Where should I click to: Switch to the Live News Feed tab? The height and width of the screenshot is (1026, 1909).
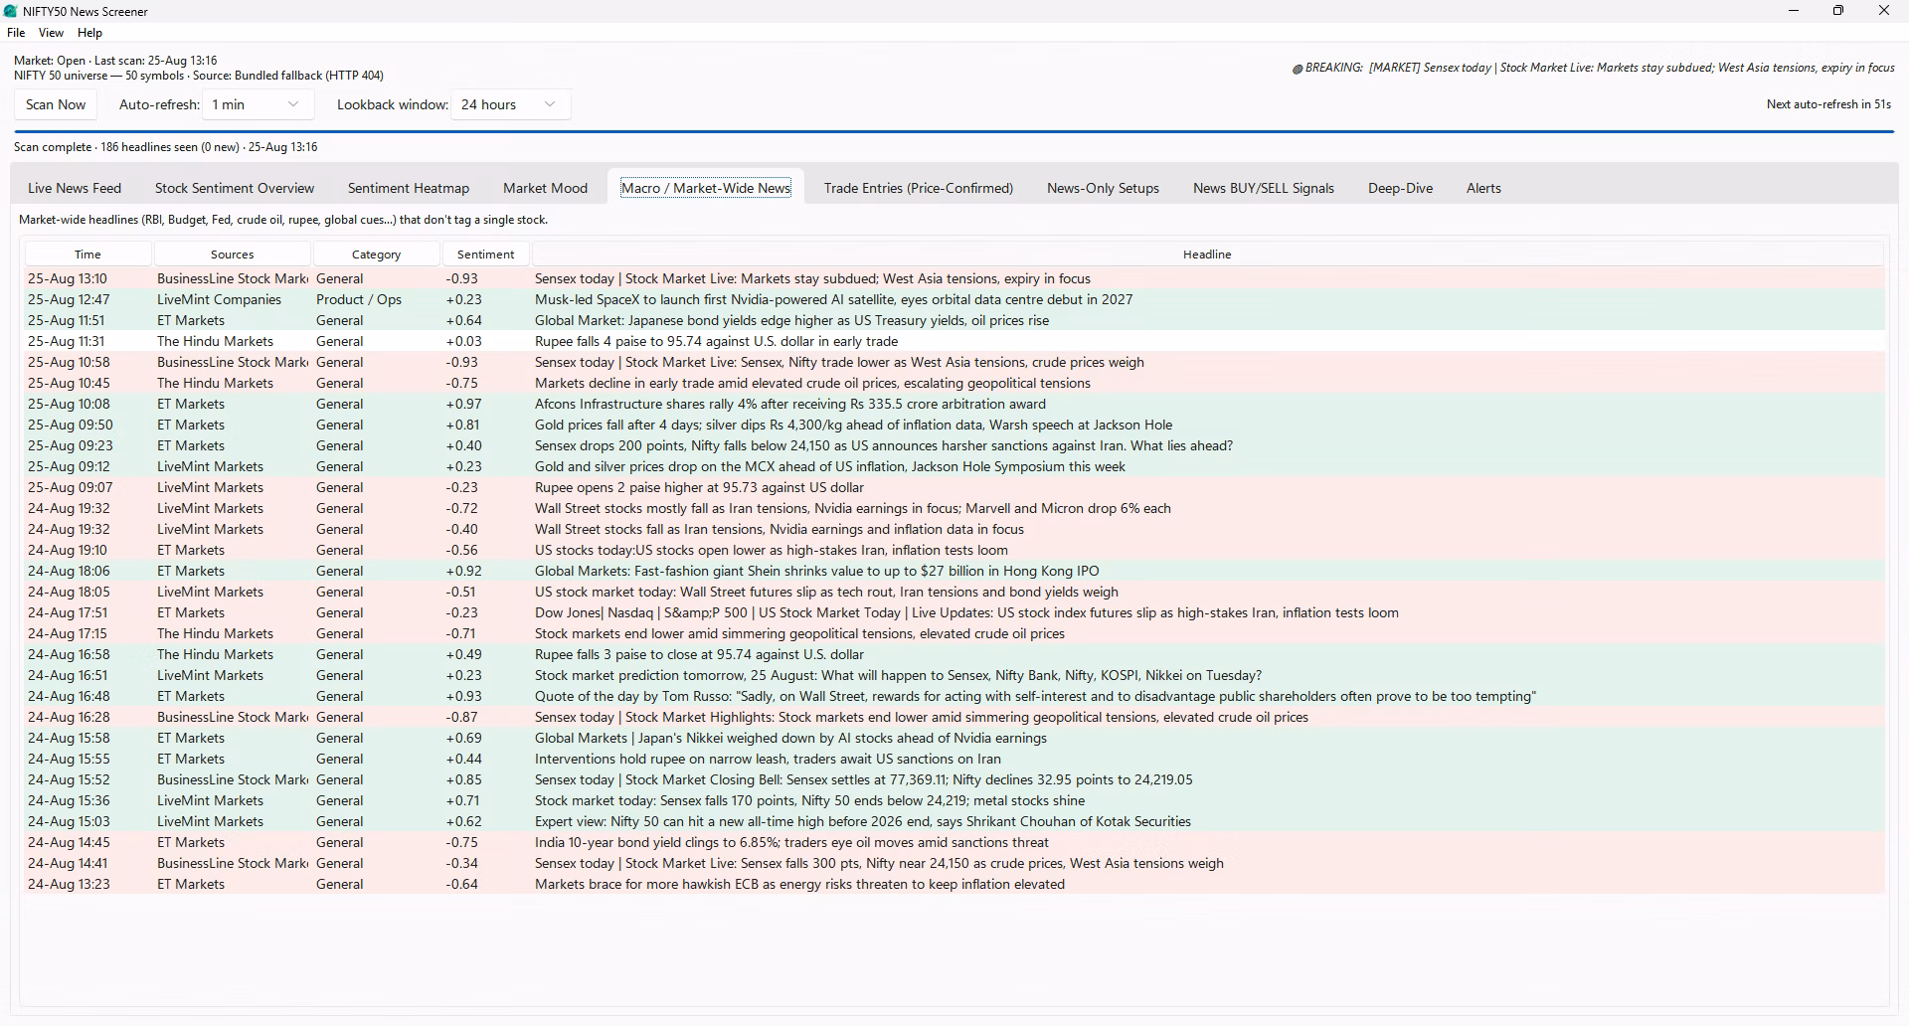tap(75, 188)
